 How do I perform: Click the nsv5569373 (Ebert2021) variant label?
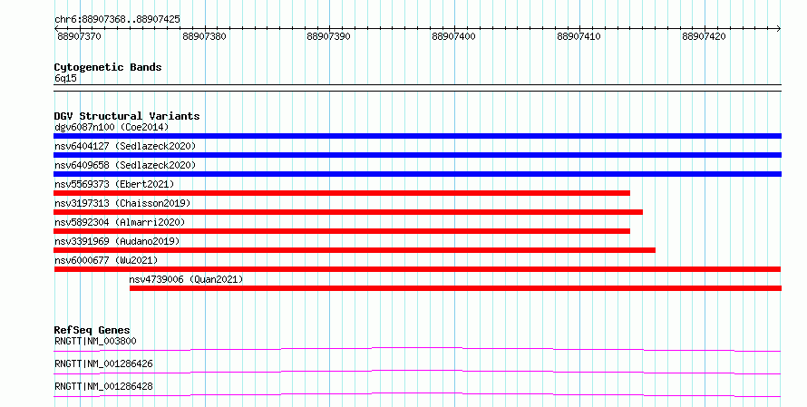tap(114, 184)
